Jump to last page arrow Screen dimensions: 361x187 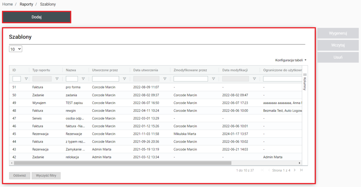(301, 170)
